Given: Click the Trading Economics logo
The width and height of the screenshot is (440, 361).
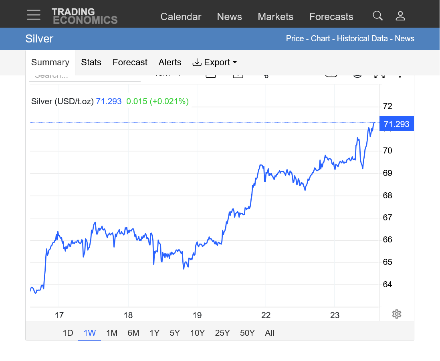Looking at the screenshot, I should (85, 16).
